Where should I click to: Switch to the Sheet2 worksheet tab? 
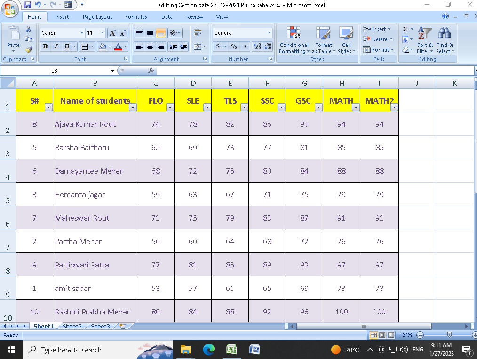point(72,326)
